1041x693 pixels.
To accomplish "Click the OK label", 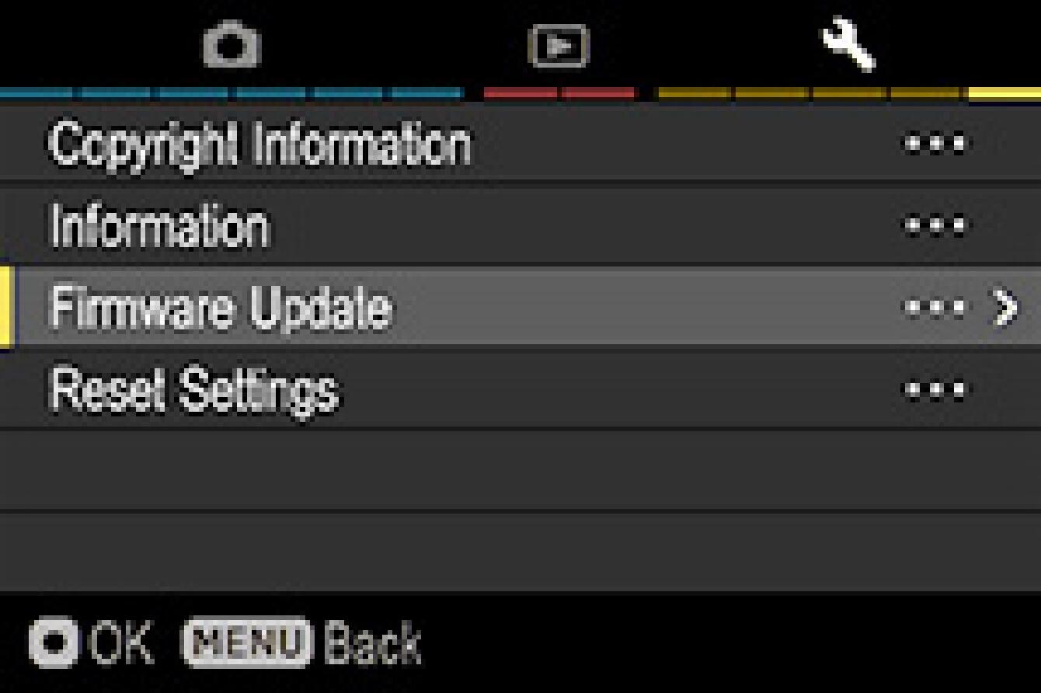I will tap(121, 643).
